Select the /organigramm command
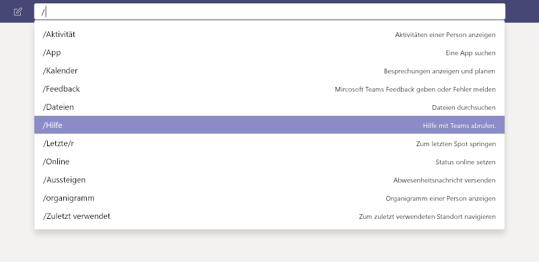The width and height of the screenshot is (539, 262). 269,198
